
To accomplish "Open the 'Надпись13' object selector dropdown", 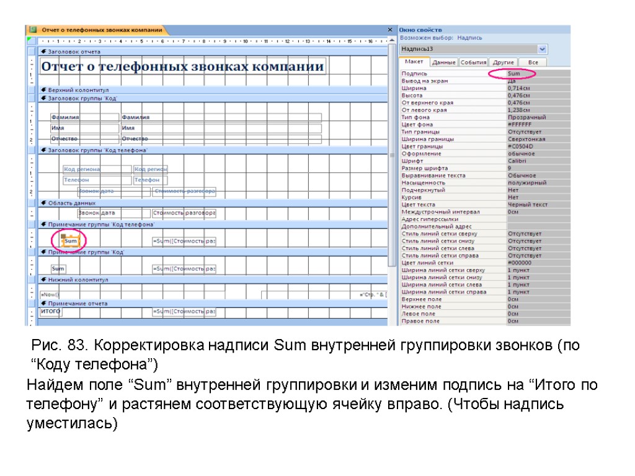I will point(542,49).
